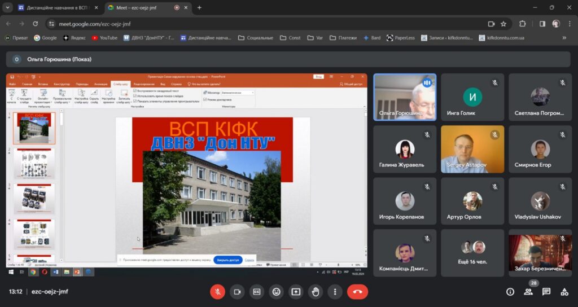Raise hand in the meeting
The image size is (578, 307).
(x=315, y=292)
